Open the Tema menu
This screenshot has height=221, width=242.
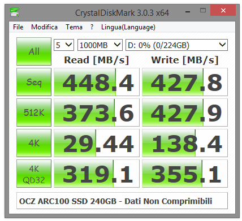[x=74, y=27]
